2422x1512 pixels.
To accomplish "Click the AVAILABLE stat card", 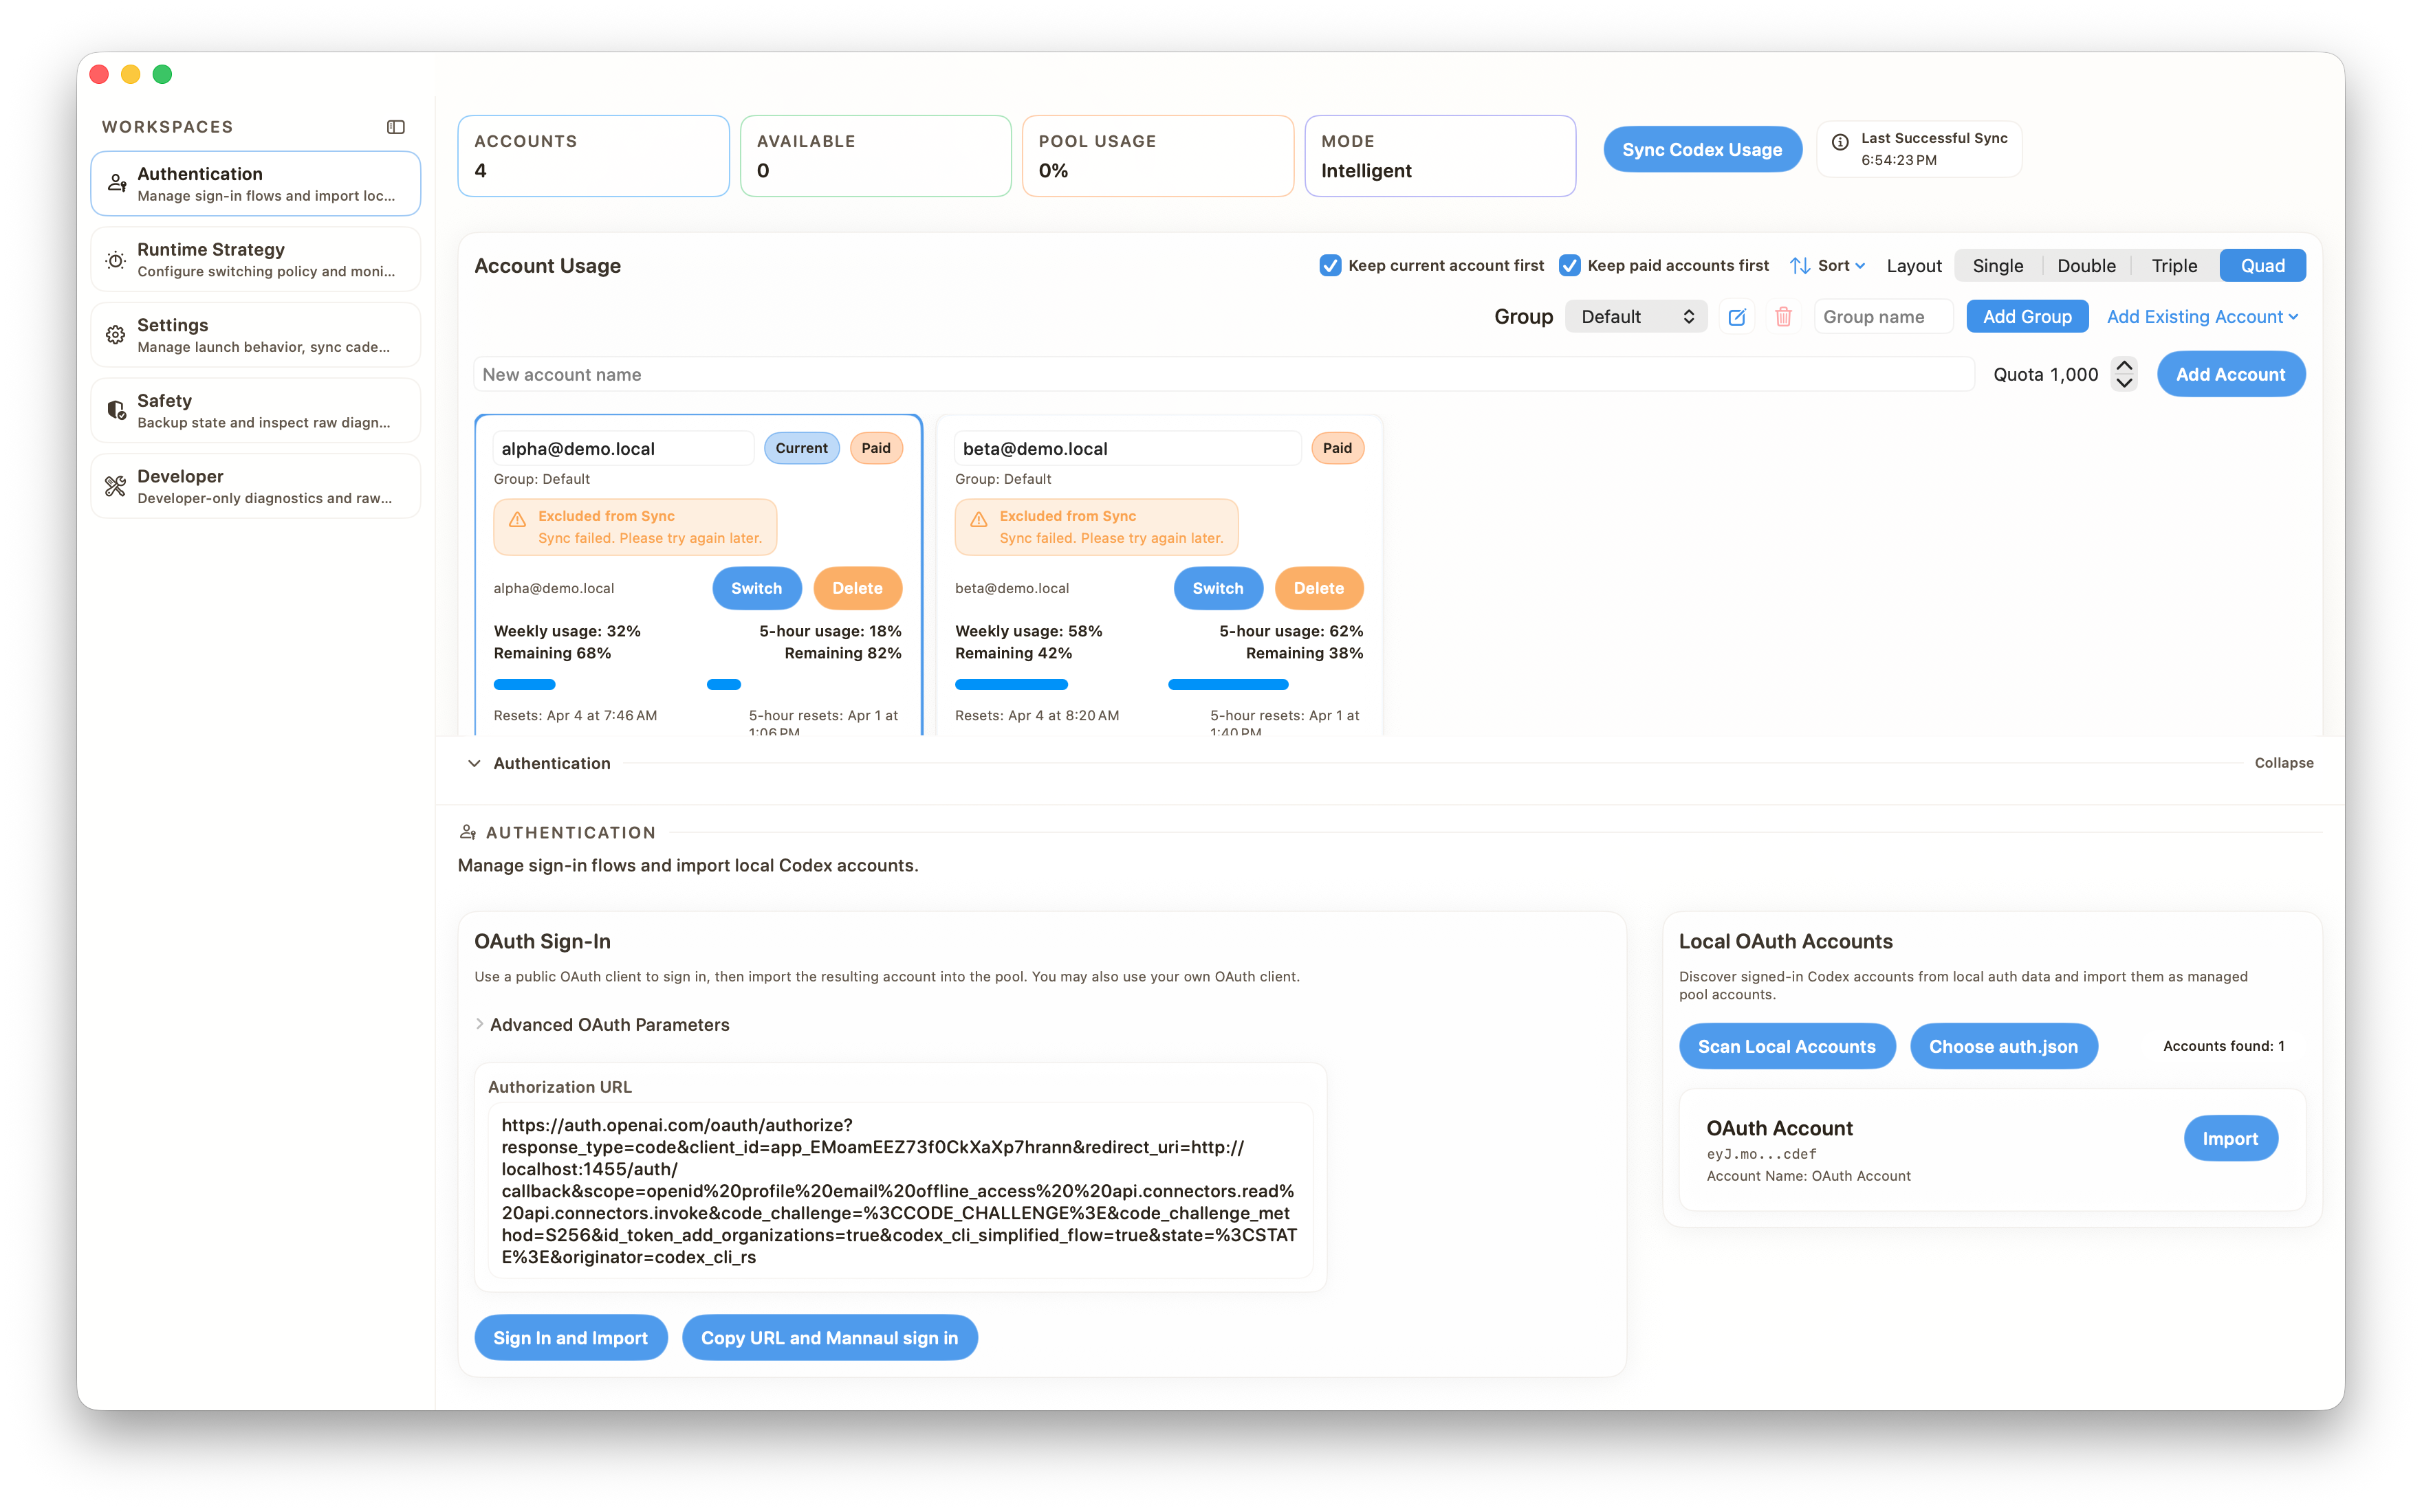I will [x=875, y=156].
